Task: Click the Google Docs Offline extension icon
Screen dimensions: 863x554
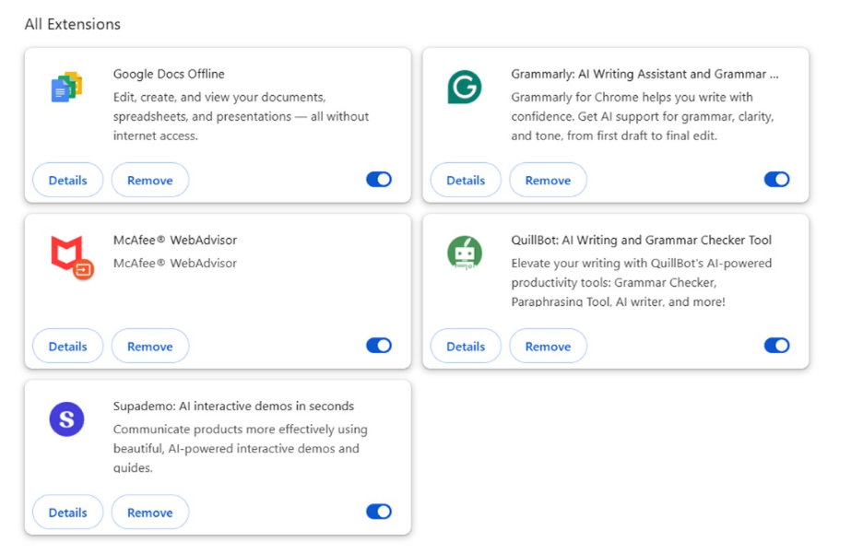Action: click(x=66, y=88)
